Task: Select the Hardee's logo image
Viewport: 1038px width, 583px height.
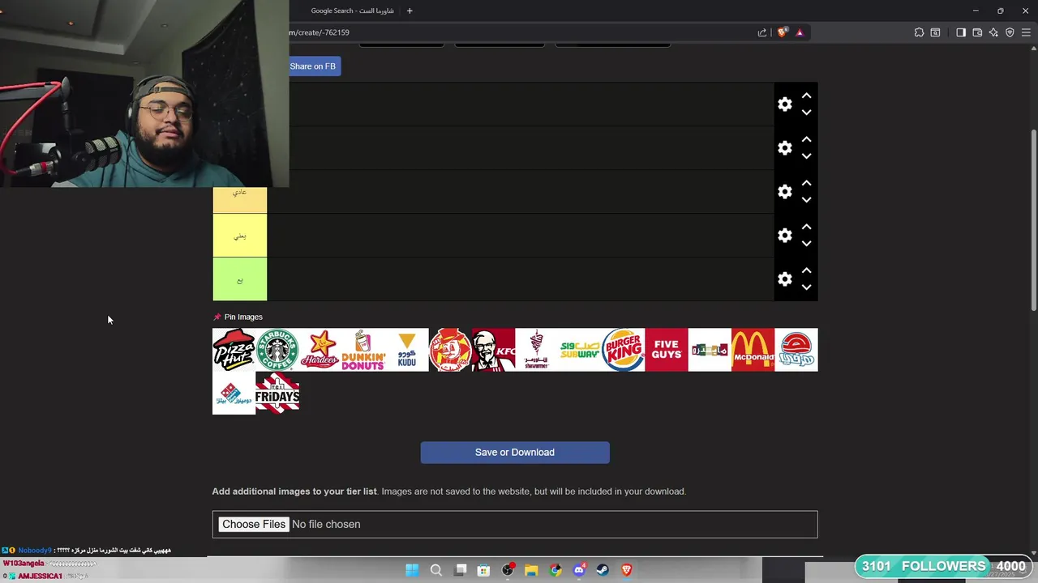Action: coord(320,350)
